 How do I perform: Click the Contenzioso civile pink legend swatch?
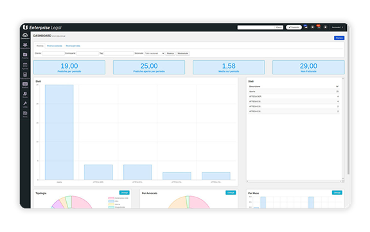[111, 198]
